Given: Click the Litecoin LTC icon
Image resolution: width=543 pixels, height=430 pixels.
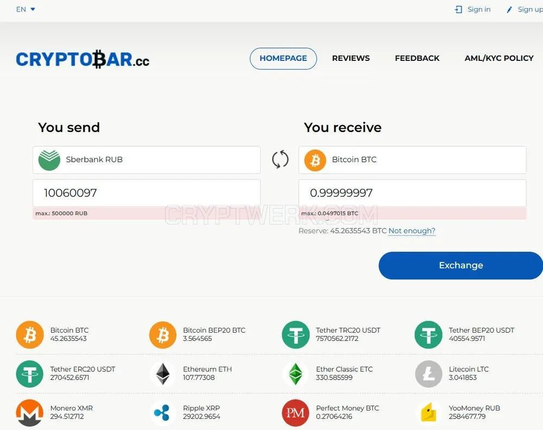Looking at the screenshot, I should point(429,374).
